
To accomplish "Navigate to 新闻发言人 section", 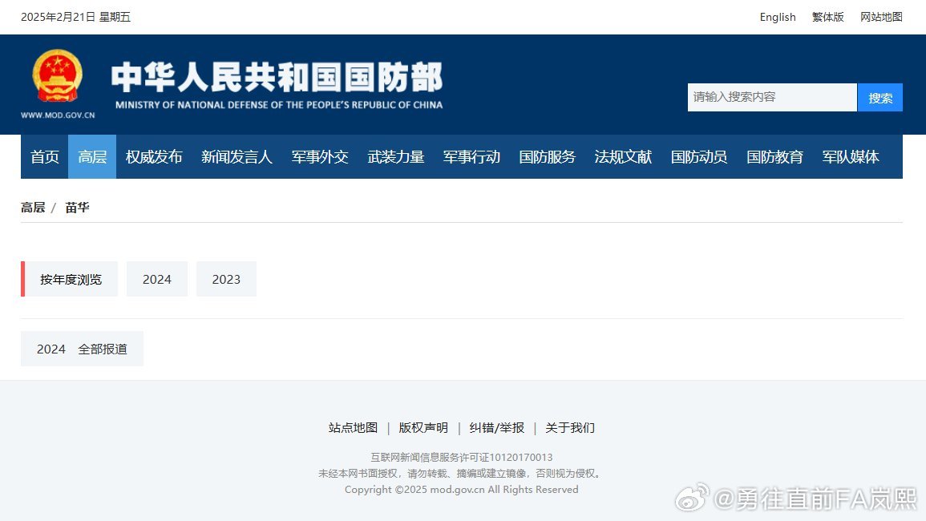I will pyautogui.click(x=237, y=157).
